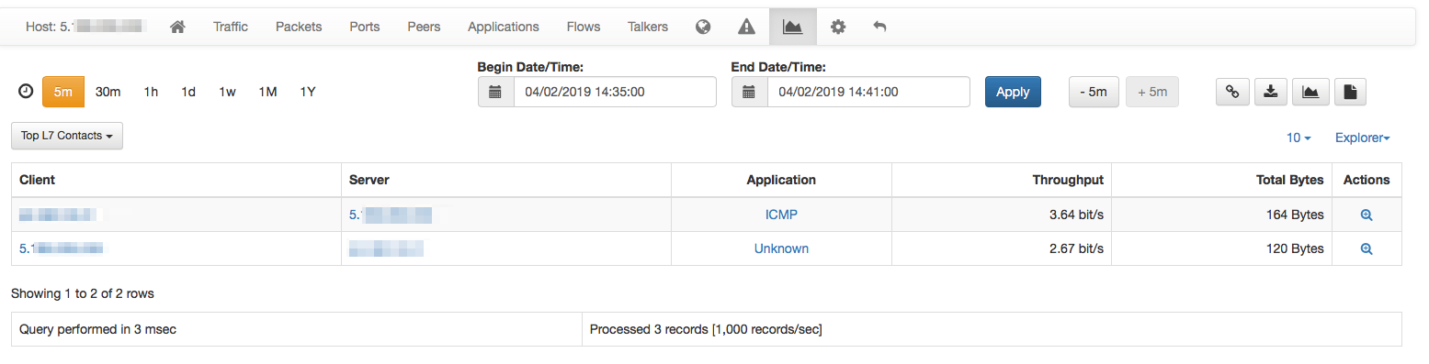Switch to the Applications tab
Viewport: 1429px width, 364px height.
[504, 27]
